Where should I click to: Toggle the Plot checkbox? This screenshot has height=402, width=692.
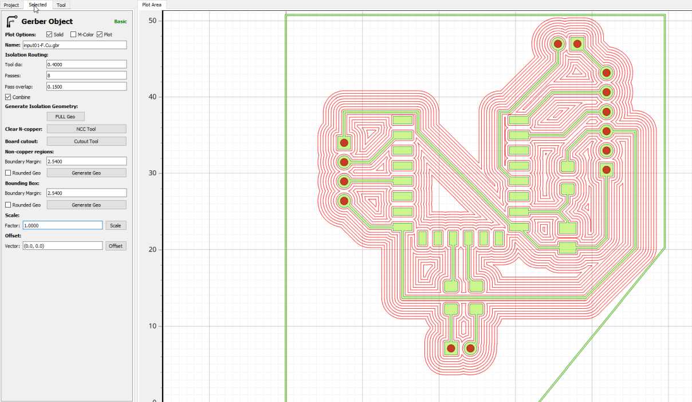(x=100, y=35)
